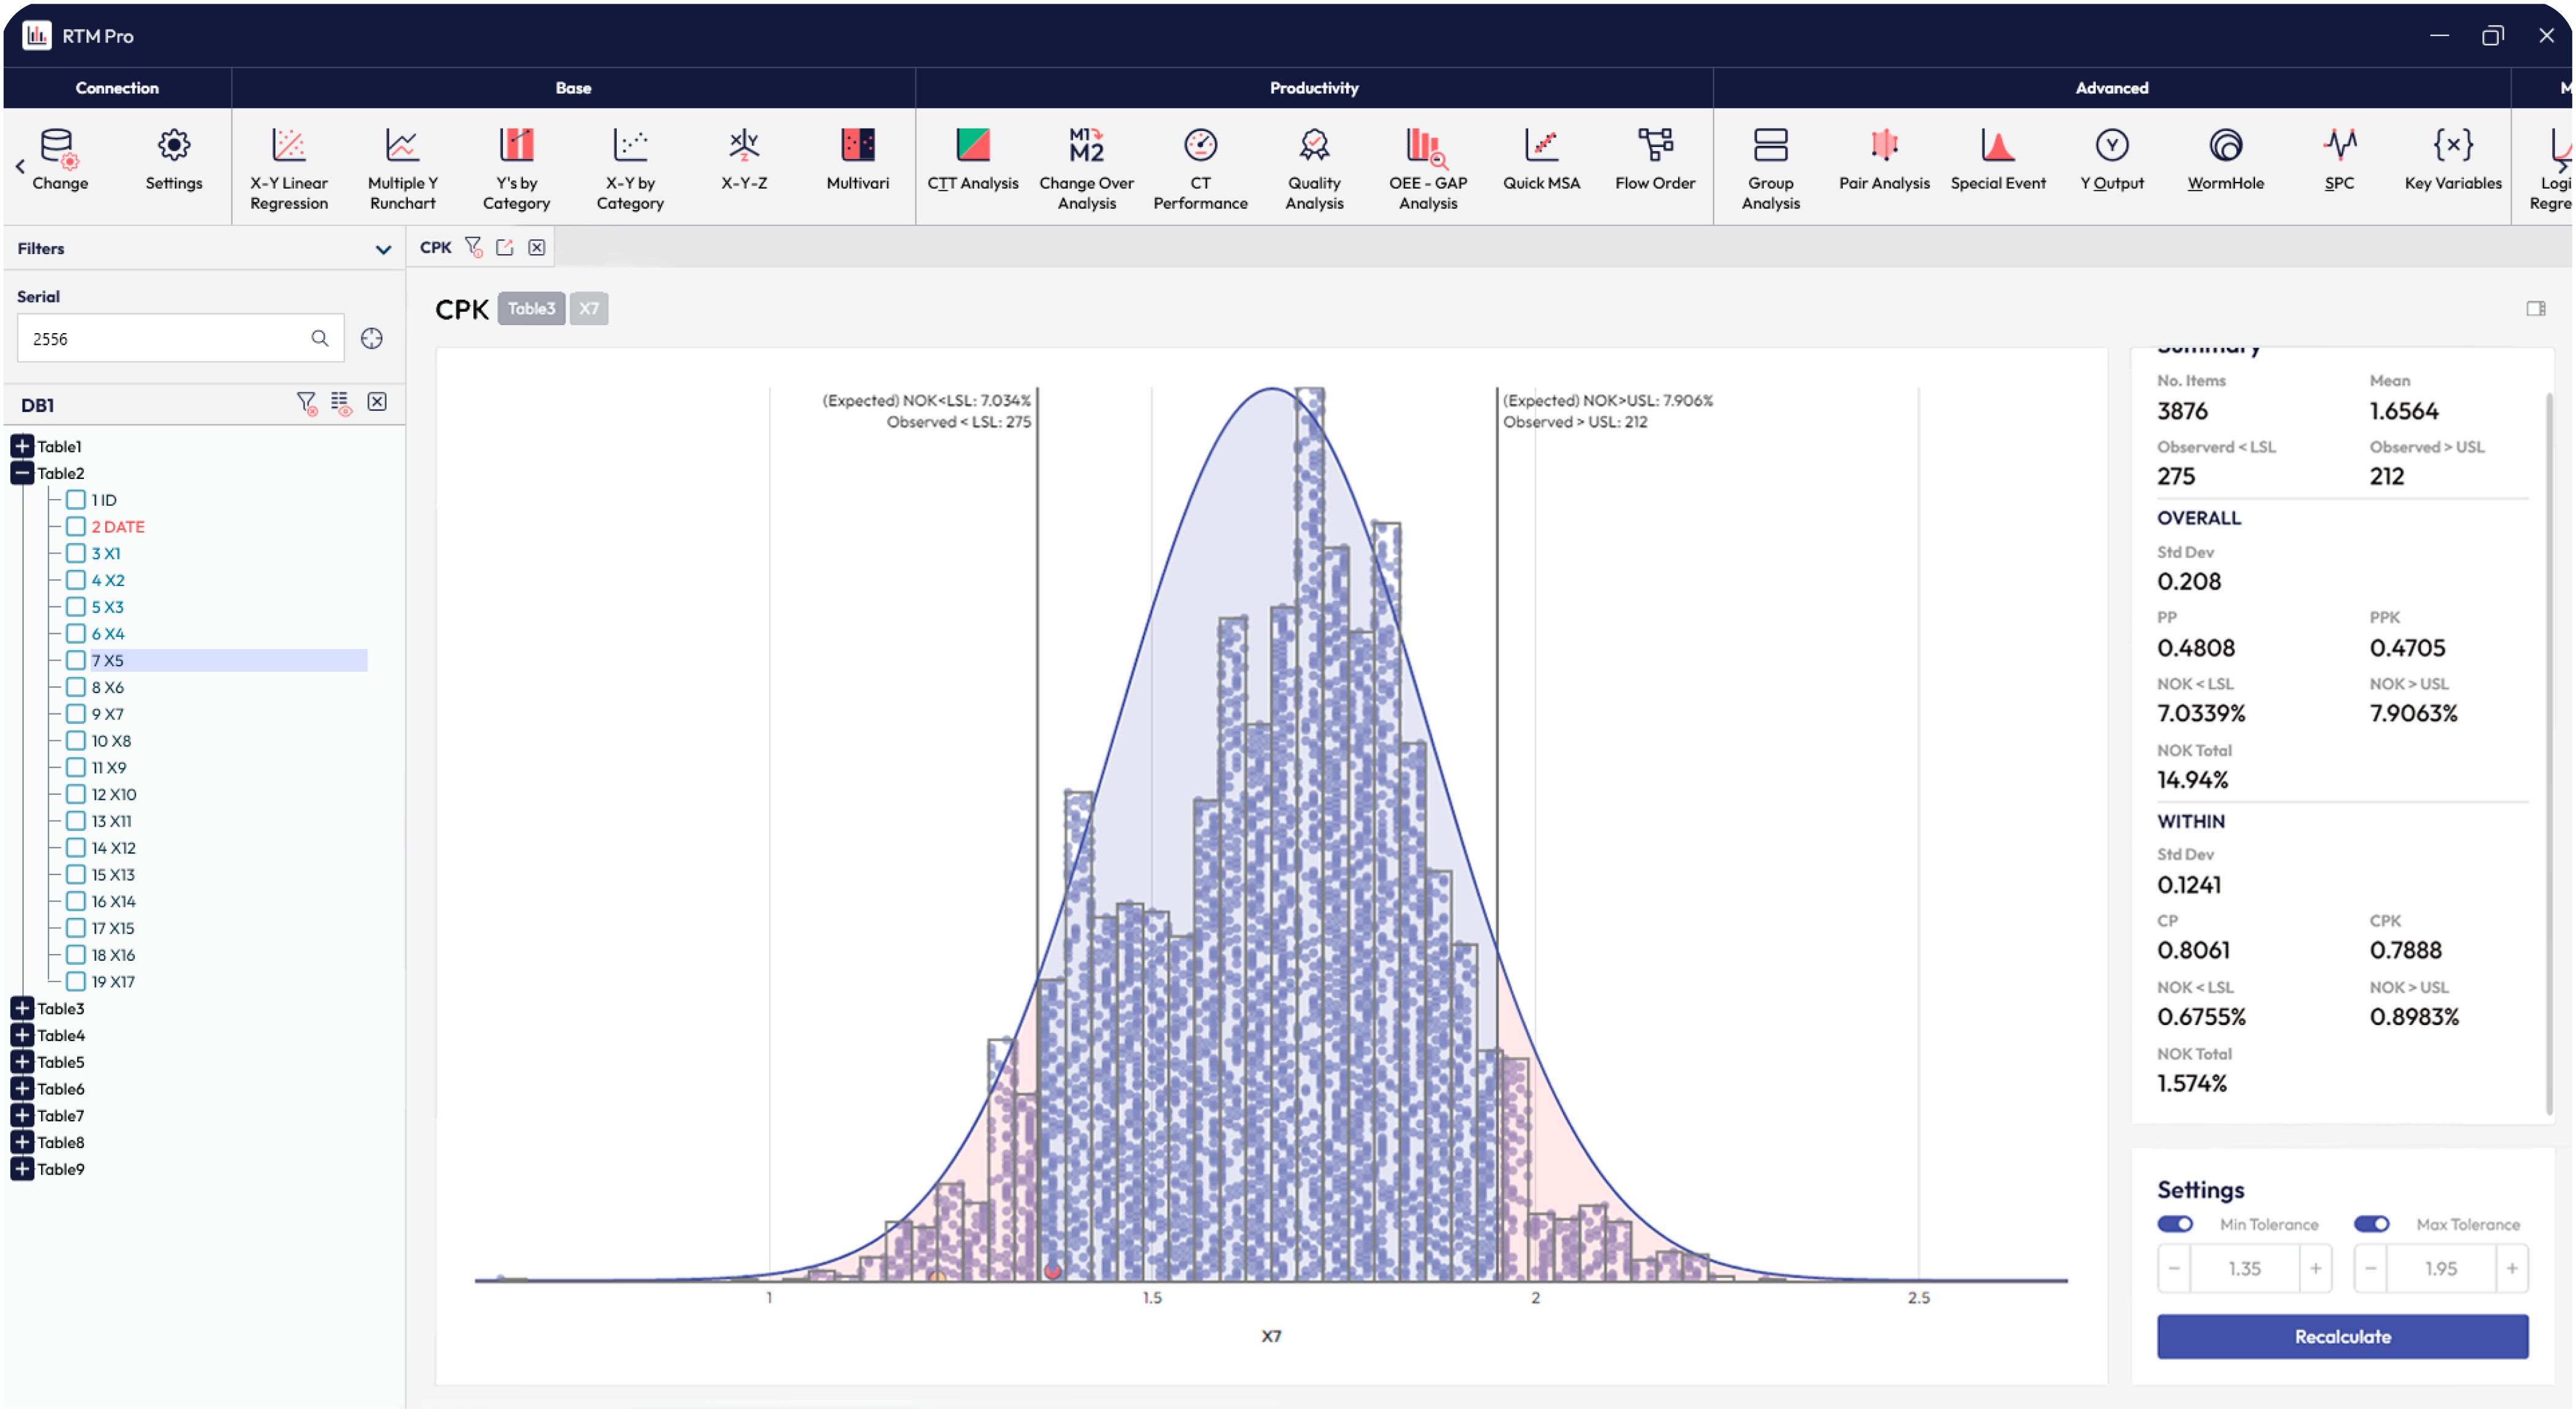Expand the Table3 tree node

[21, 1008]
